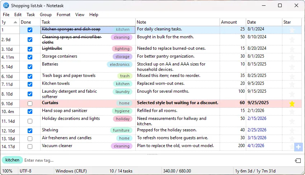The image size is (305, 175).
Task: Star the Storage containers task
Action: [x=292, y=57]
